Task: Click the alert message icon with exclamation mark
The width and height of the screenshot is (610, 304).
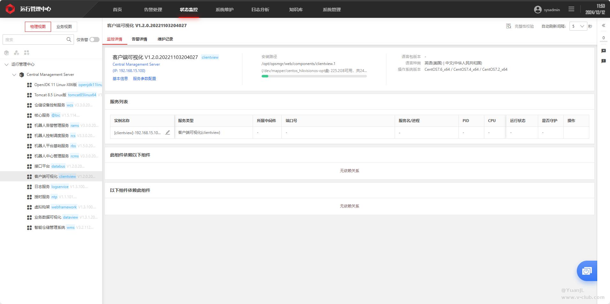Action: (x=603, y=61)
